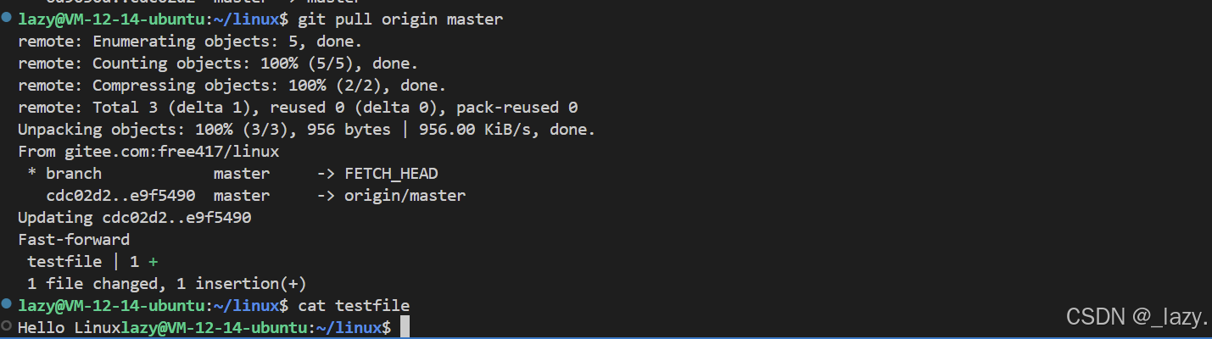Click the CSDN @_lazy. watermark

pyautogui.click(x=1137, y=317)
